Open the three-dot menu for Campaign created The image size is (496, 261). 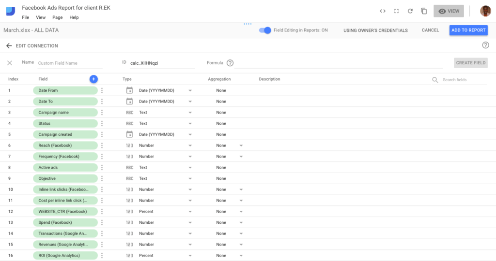pyautogui.click(x=102, y=134)
